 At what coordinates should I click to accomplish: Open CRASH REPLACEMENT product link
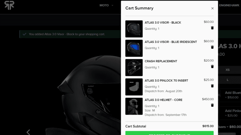pos(161,61)
